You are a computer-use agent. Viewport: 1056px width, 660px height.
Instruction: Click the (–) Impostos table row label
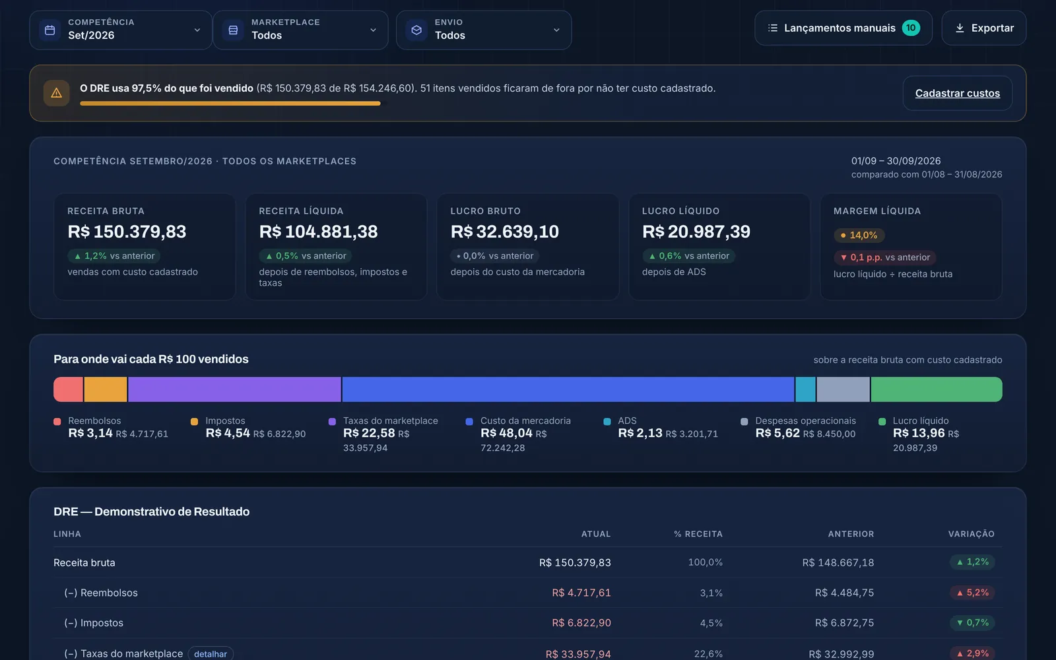tap(94, 623)
